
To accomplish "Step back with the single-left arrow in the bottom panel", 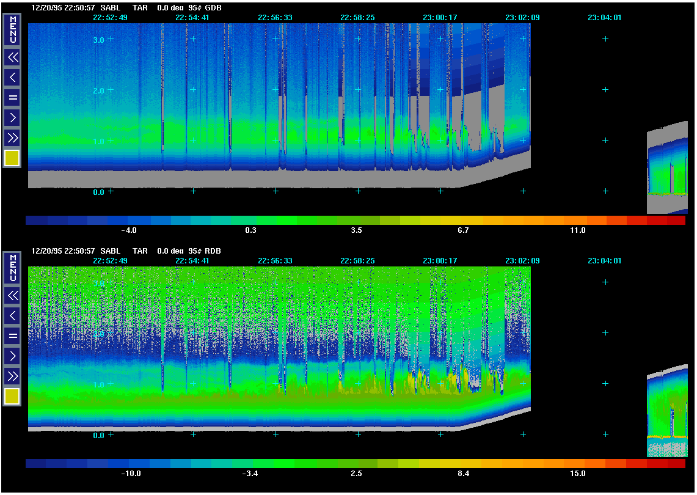I will (x=12, y=315).
